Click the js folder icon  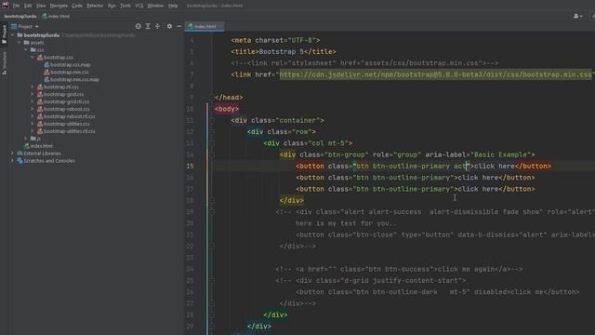tap(33, 139)
